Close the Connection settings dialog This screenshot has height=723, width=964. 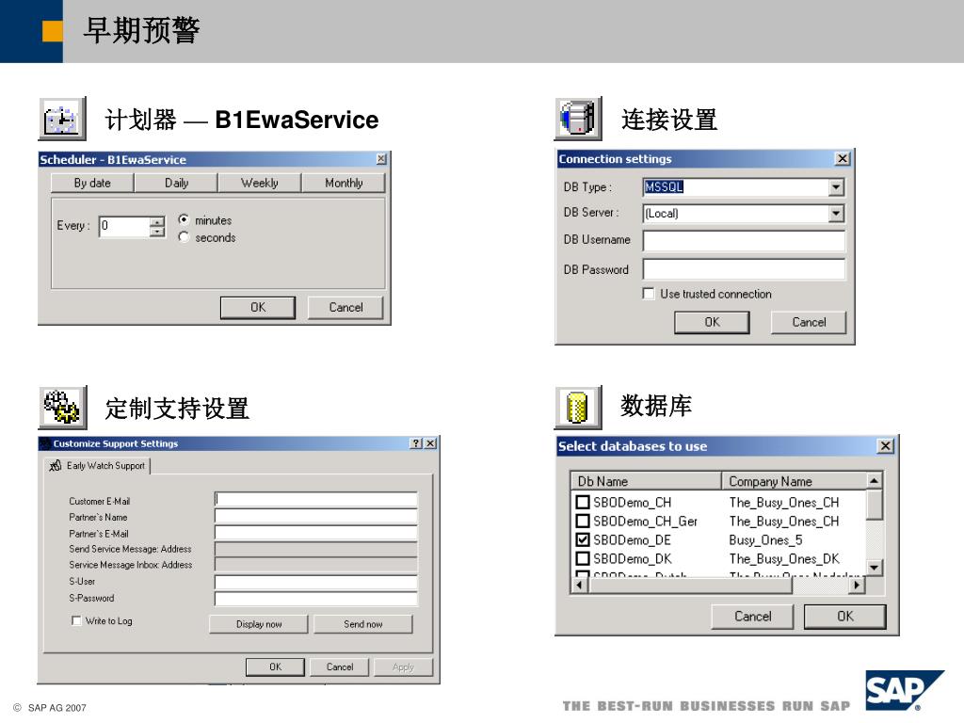coord(843,158)
